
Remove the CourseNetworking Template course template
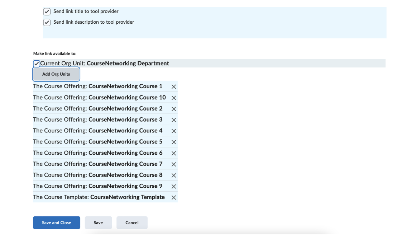(x=174, y=198)
